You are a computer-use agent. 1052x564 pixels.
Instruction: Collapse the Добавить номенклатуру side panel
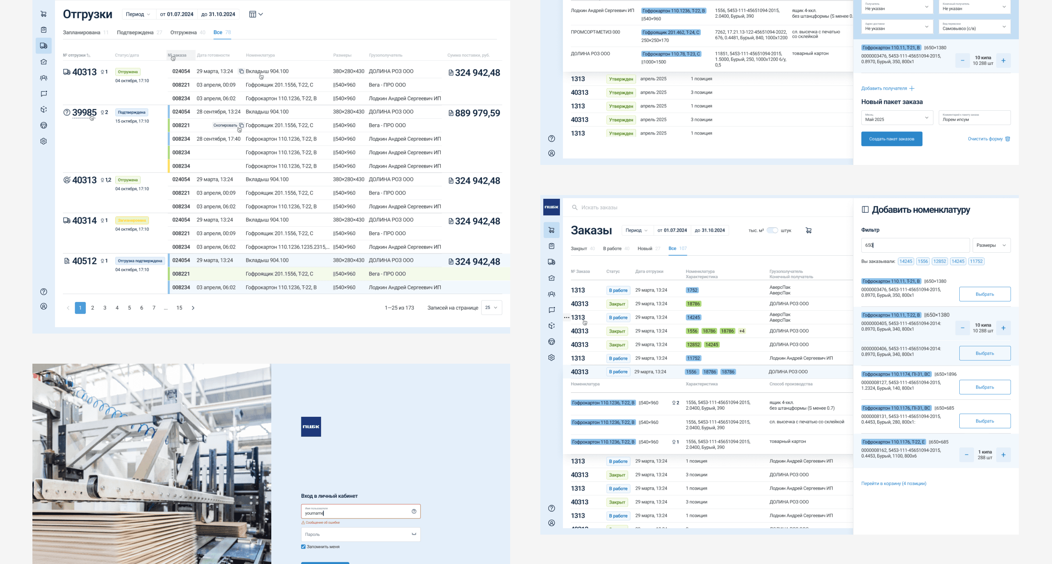click(865, 210)
